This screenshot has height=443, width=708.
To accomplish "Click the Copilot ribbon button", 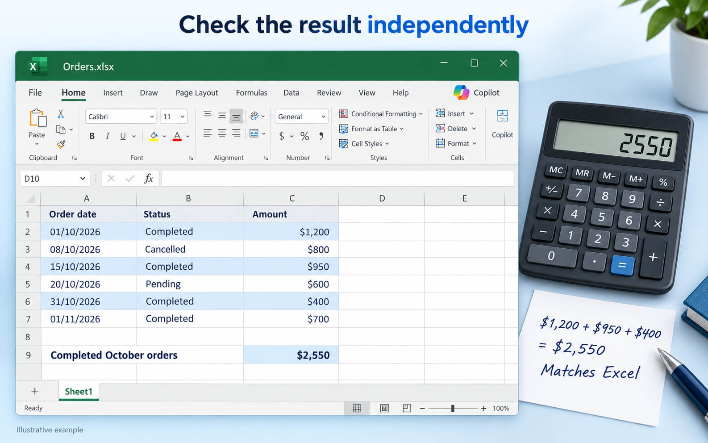I will click(502, 124).
